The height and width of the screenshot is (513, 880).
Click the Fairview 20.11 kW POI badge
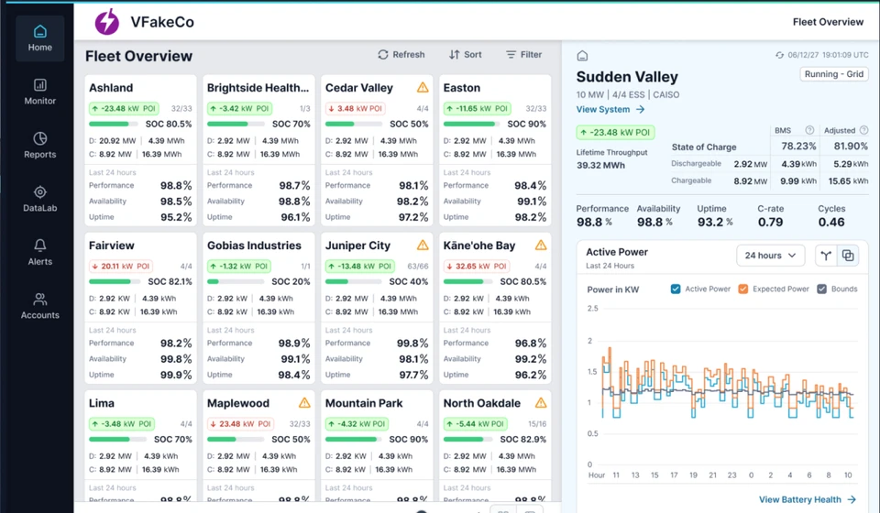coord(121,266)
